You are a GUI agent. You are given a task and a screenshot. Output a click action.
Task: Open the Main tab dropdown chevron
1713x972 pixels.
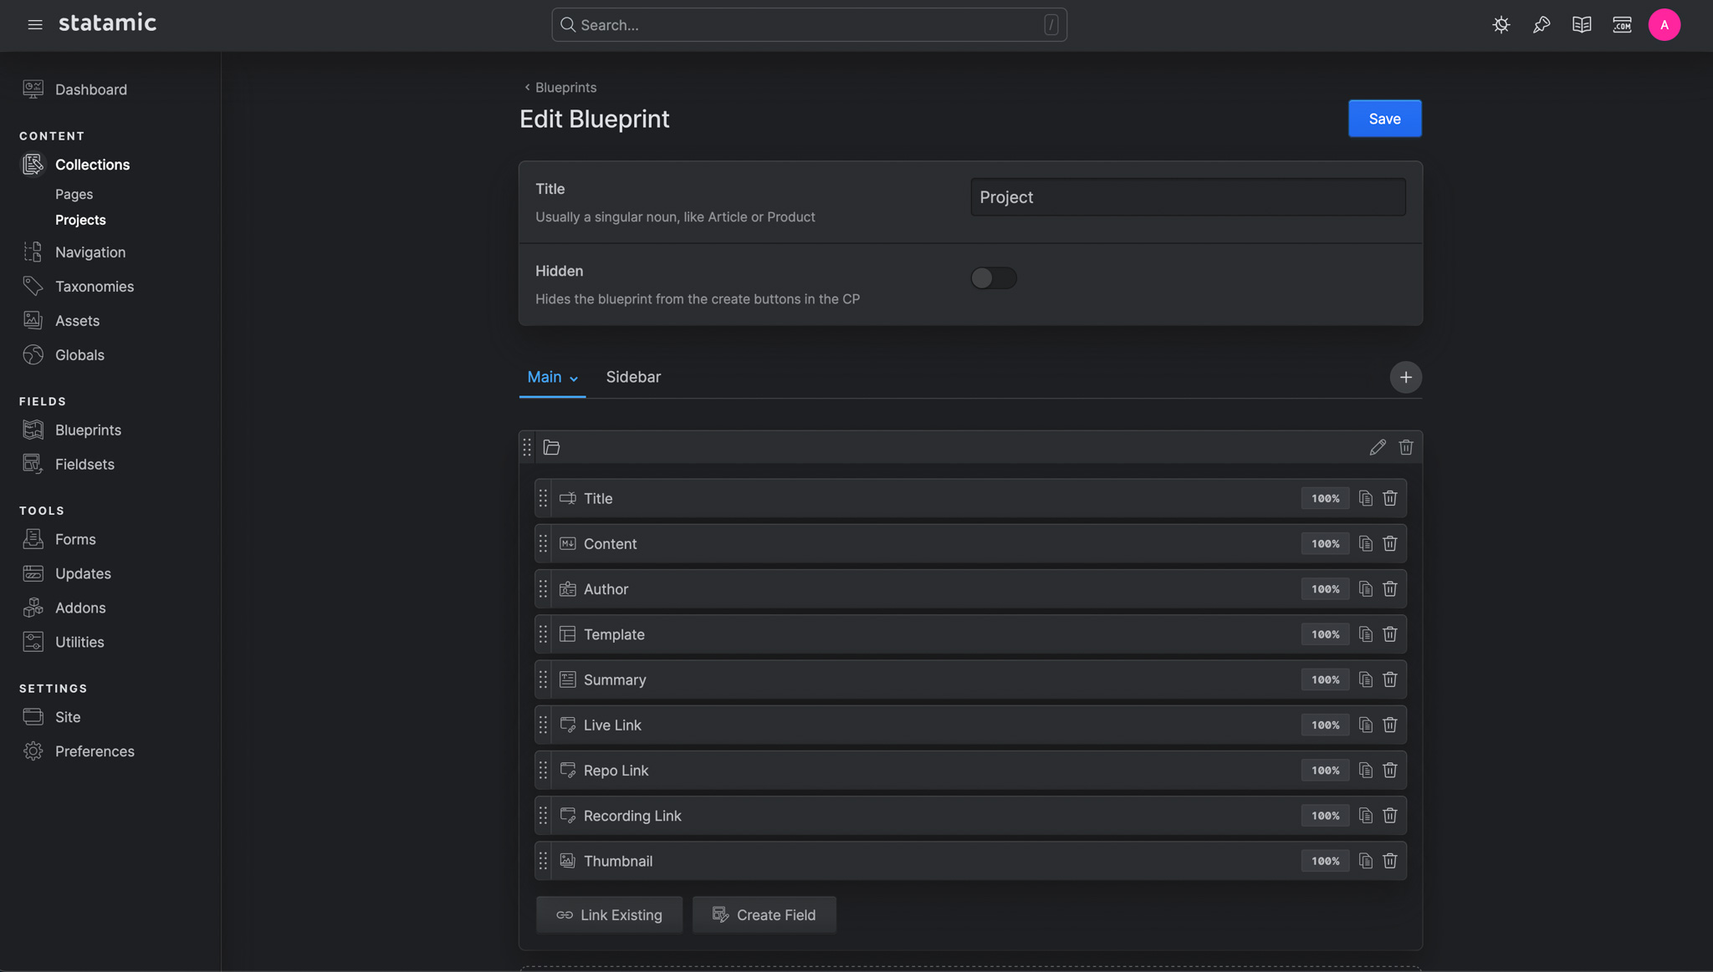(574, 379)
